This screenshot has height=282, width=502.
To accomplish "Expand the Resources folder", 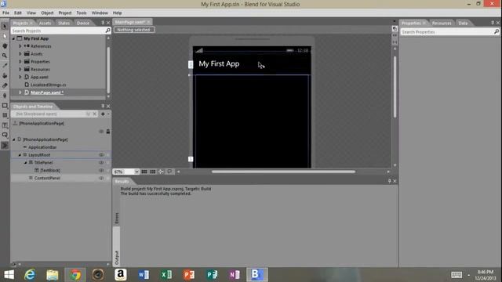I will click(x=20, y=70).
